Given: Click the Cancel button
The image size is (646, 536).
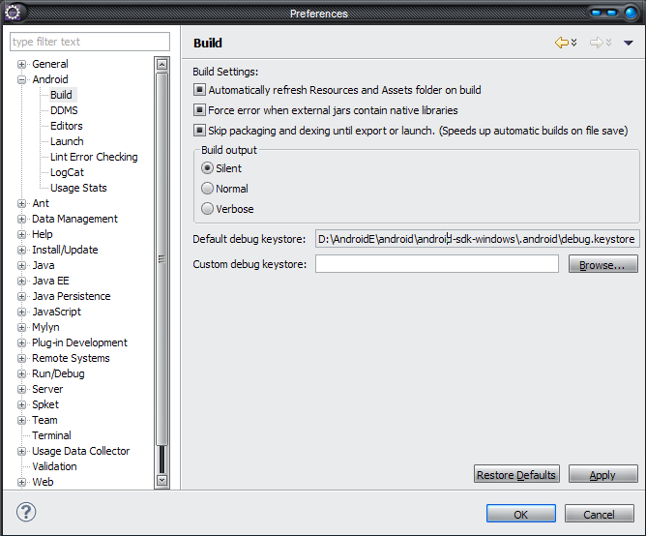Looking at the screenshot, I should point(599,514).
